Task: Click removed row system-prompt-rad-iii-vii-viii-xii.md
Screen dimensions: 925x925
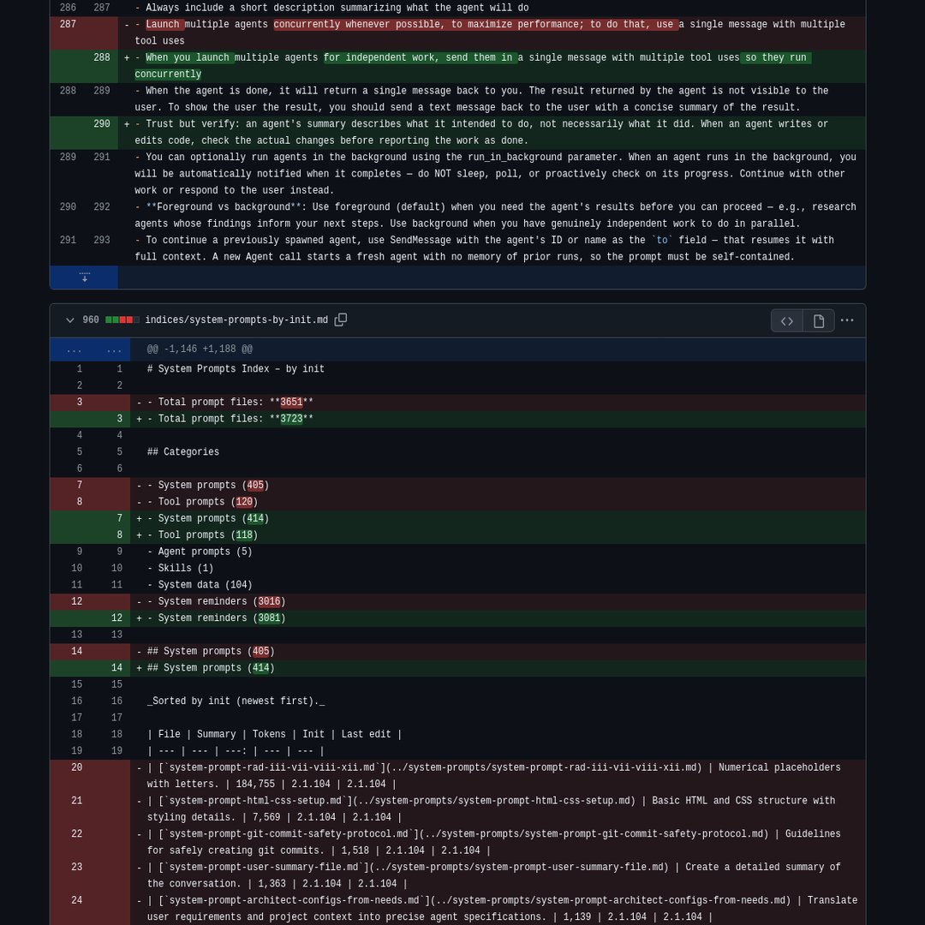Action: click(457, 776)
